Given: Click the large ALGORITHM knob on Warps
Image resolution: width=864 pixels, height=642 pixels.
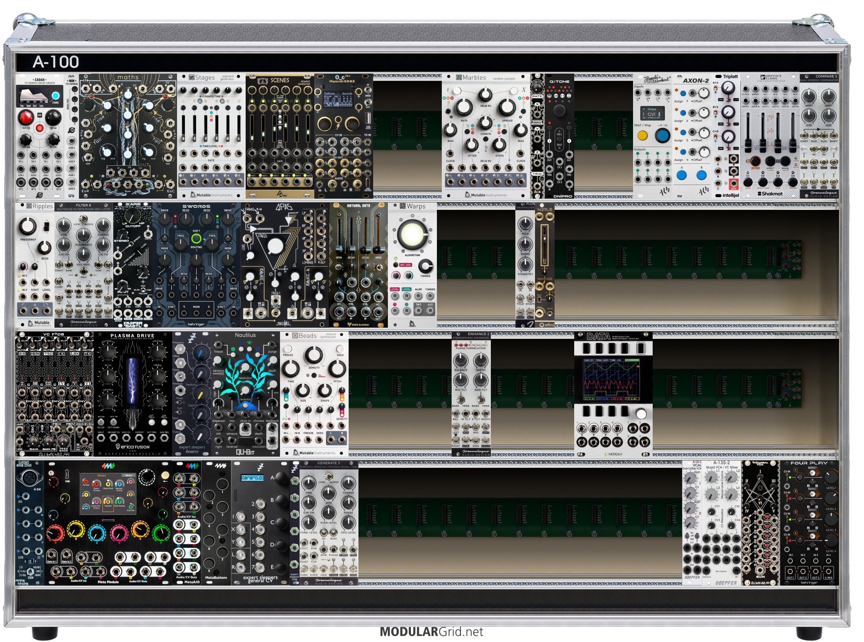Looking at the screenshot, I should coord(412,234).
